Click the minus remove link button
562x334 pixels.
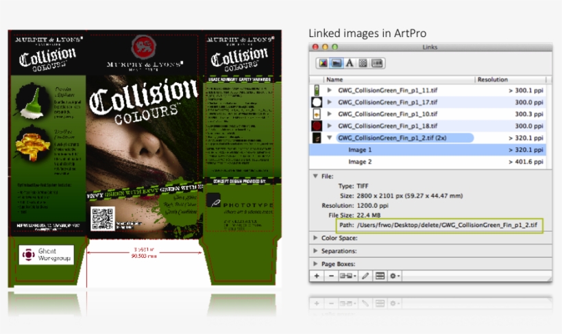pos(331,276)
